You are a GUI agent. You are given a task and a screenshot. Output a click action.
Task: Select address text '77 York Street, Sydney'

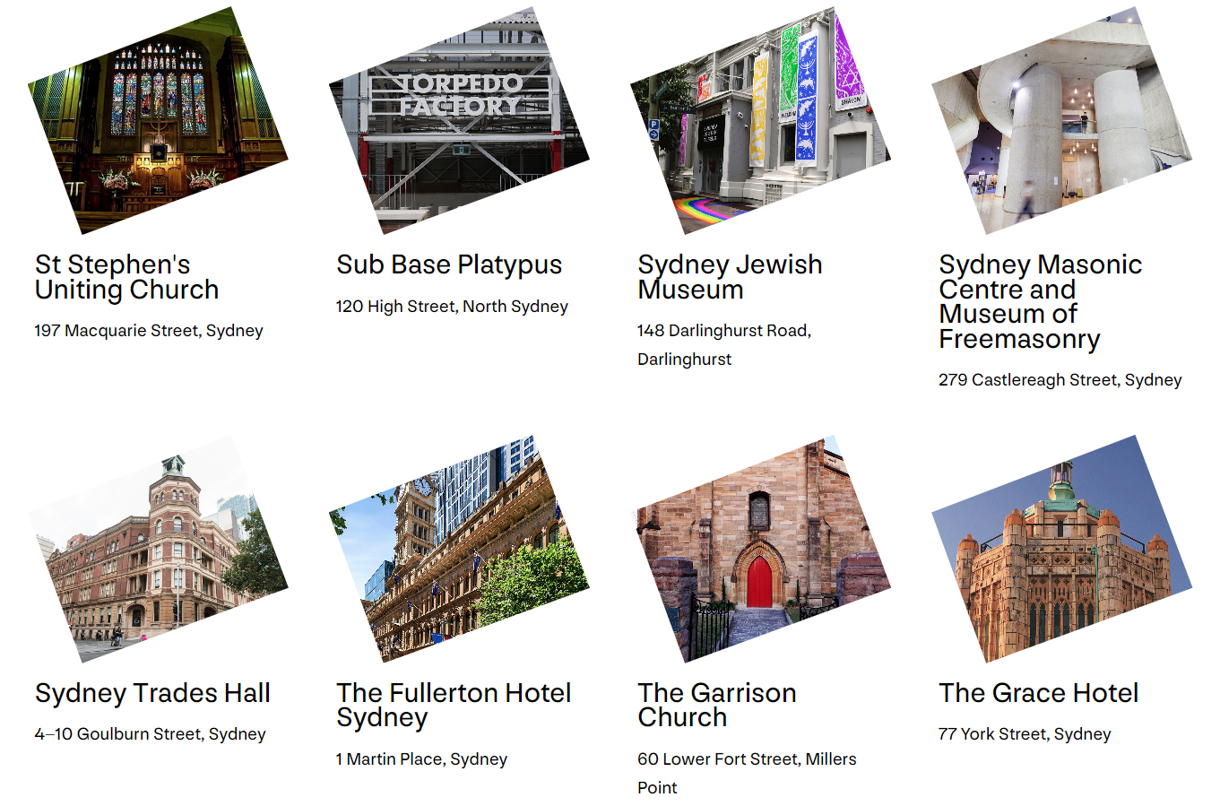click(x=1025, y=734)
